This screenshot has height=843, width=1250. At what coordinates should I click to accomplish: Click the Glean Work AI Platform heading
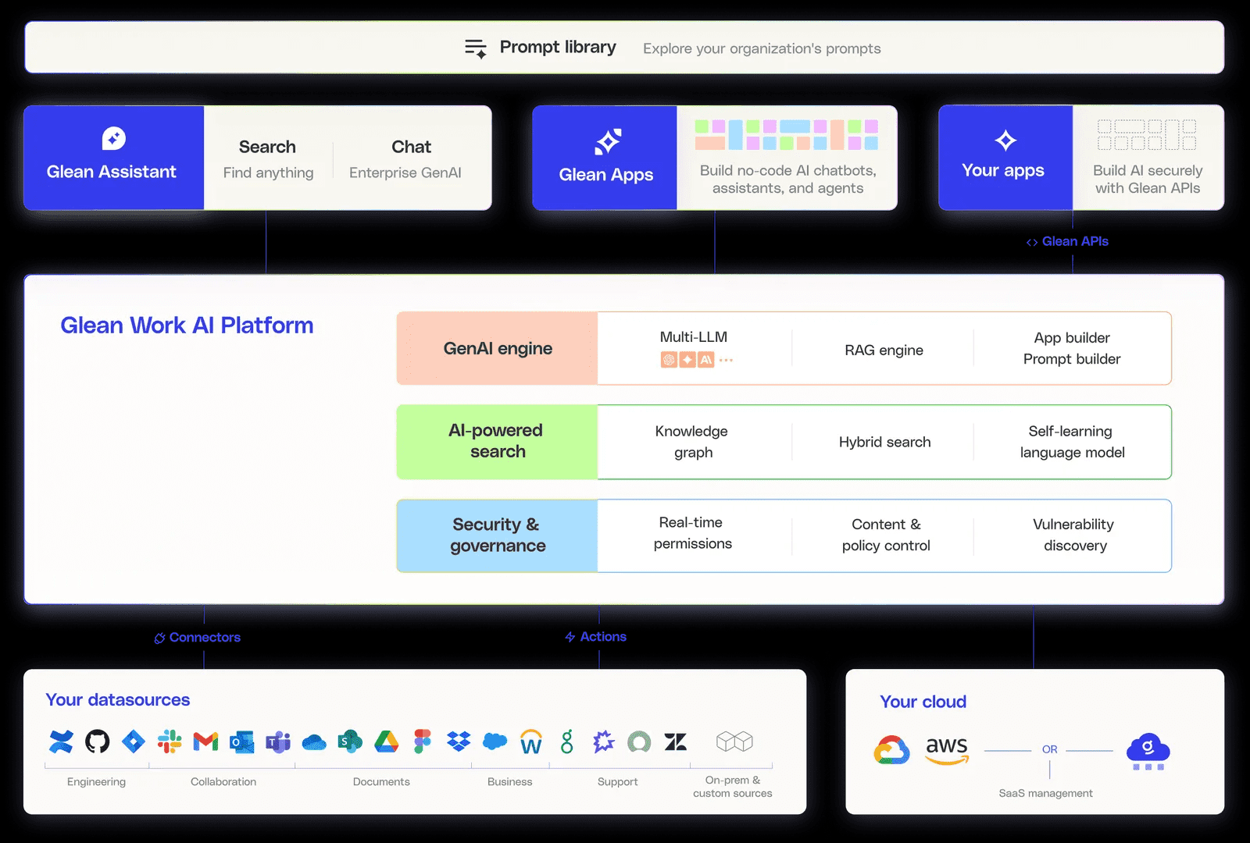tap(187, 325)
